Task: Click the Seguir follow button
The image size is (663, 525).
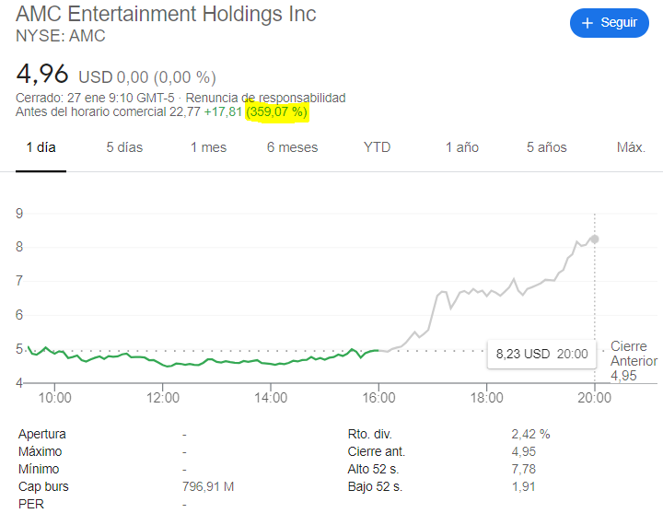Action: 610,22
